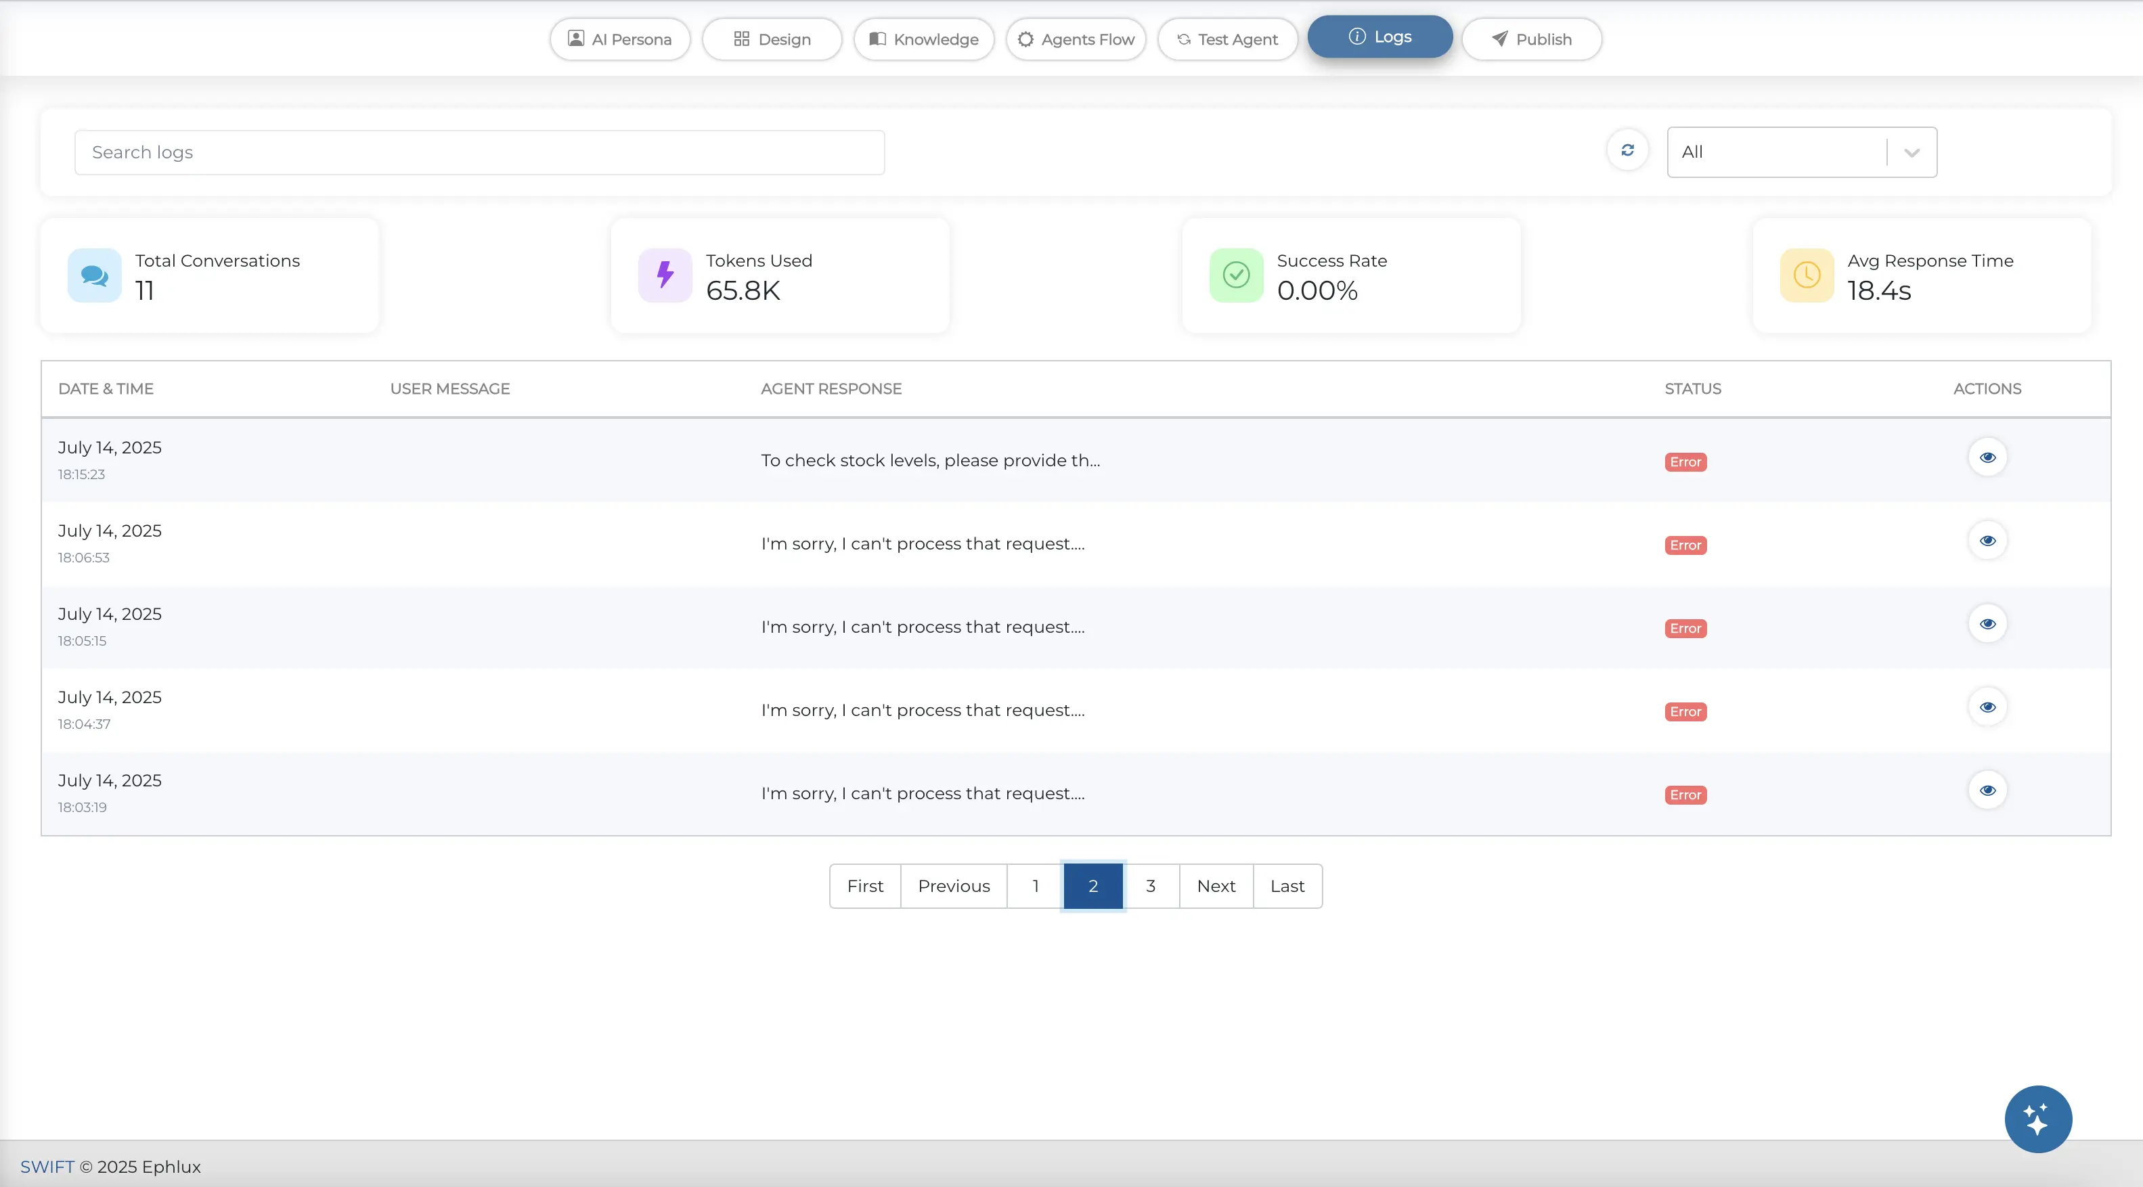Click eye icon for 18:03:19 log
Screen dimensions: 2143x1187
point(1987,790)
